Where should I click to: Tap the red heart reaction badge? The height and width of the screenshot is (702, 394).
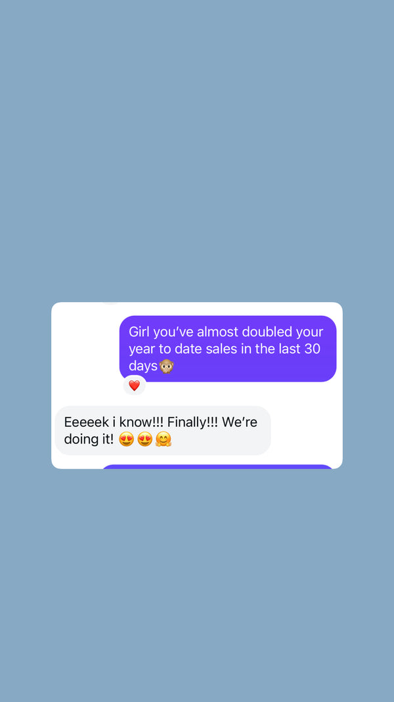[x=135, y=386]
